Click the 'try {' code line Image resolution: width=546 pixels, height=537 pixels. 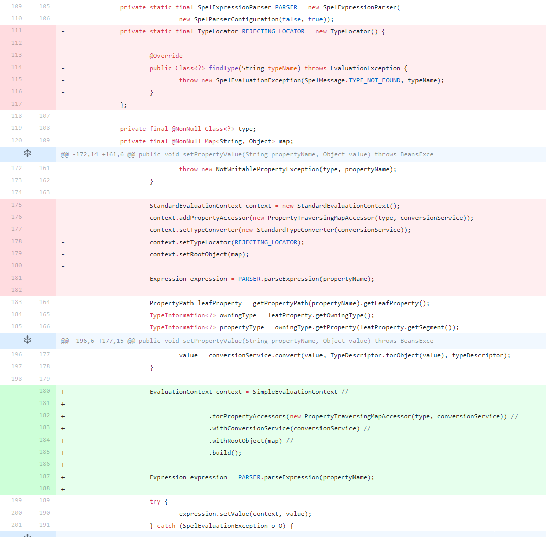point(158,501)
